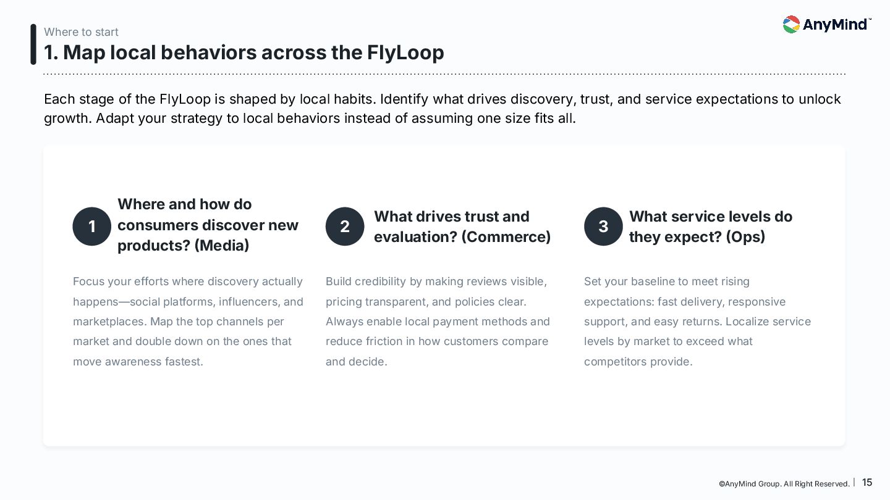Click the intro paragraph starting "Each stage"

click(x=442, y=109)
